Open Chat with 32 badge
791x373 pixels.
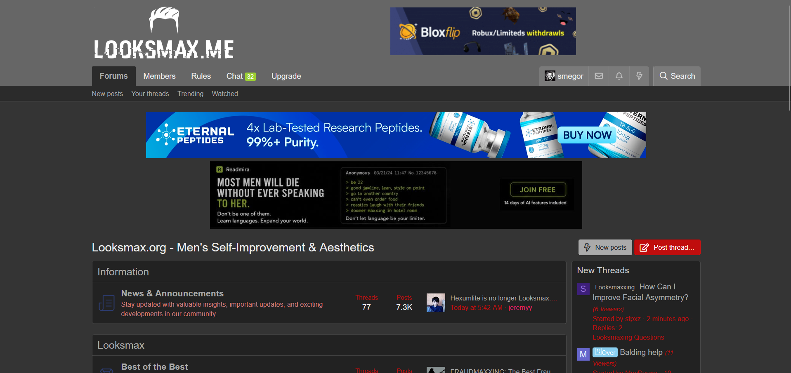coord(241,76)
